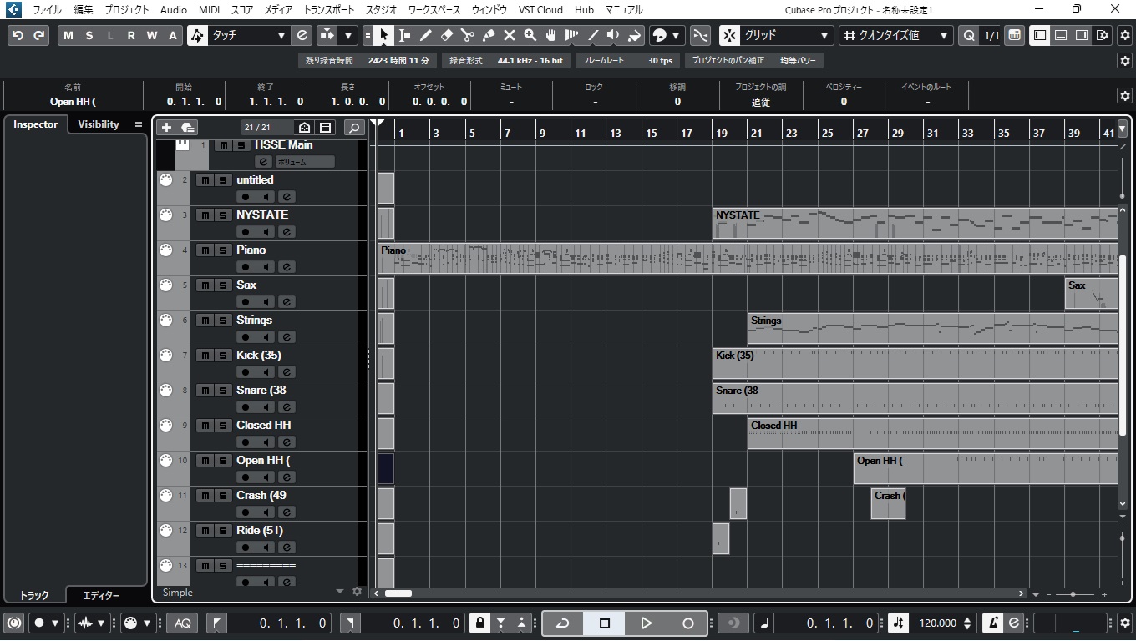The height and width of the screenshot is (641, 1136).
Task: Select the Erase tool
Action: pos(446,36)
